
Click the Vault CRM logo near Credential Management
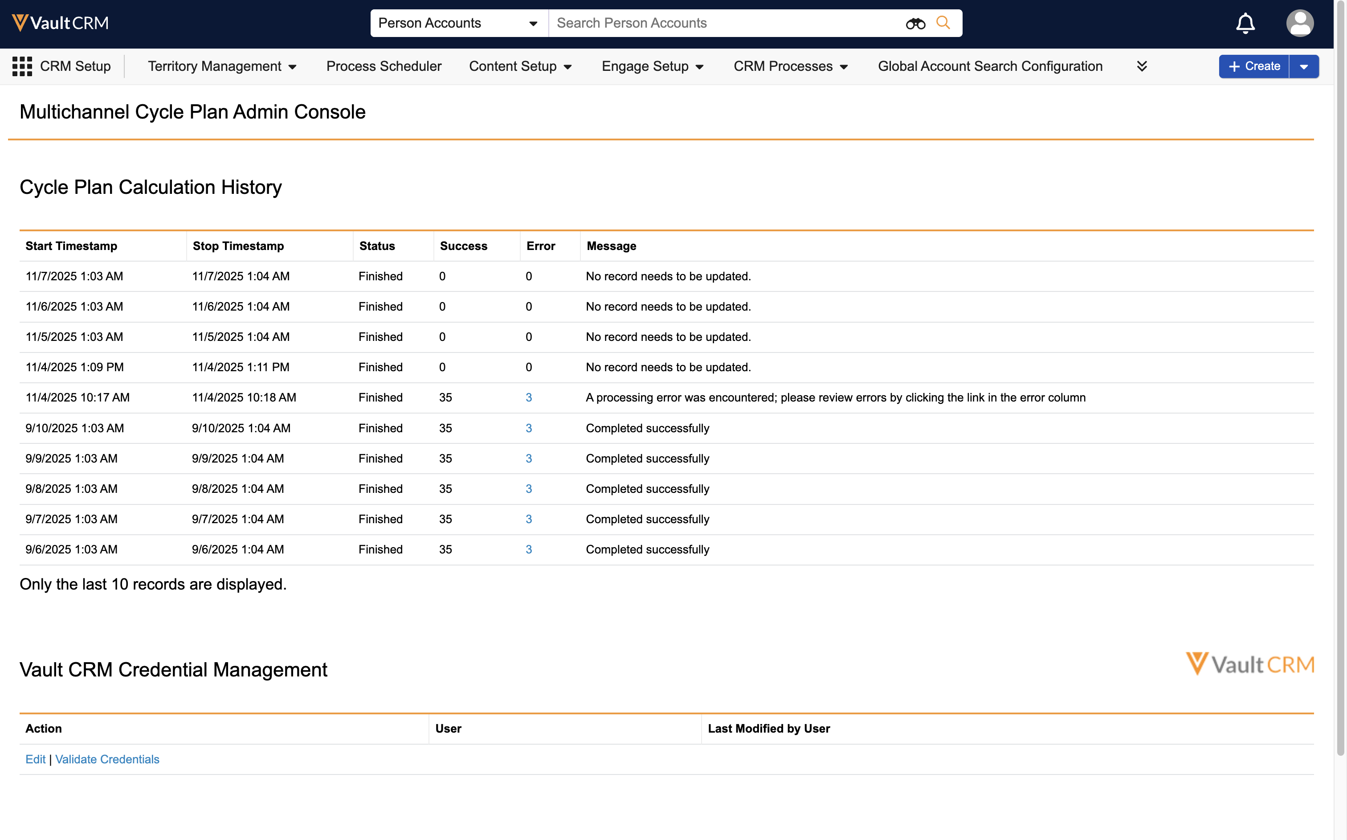1249,664
